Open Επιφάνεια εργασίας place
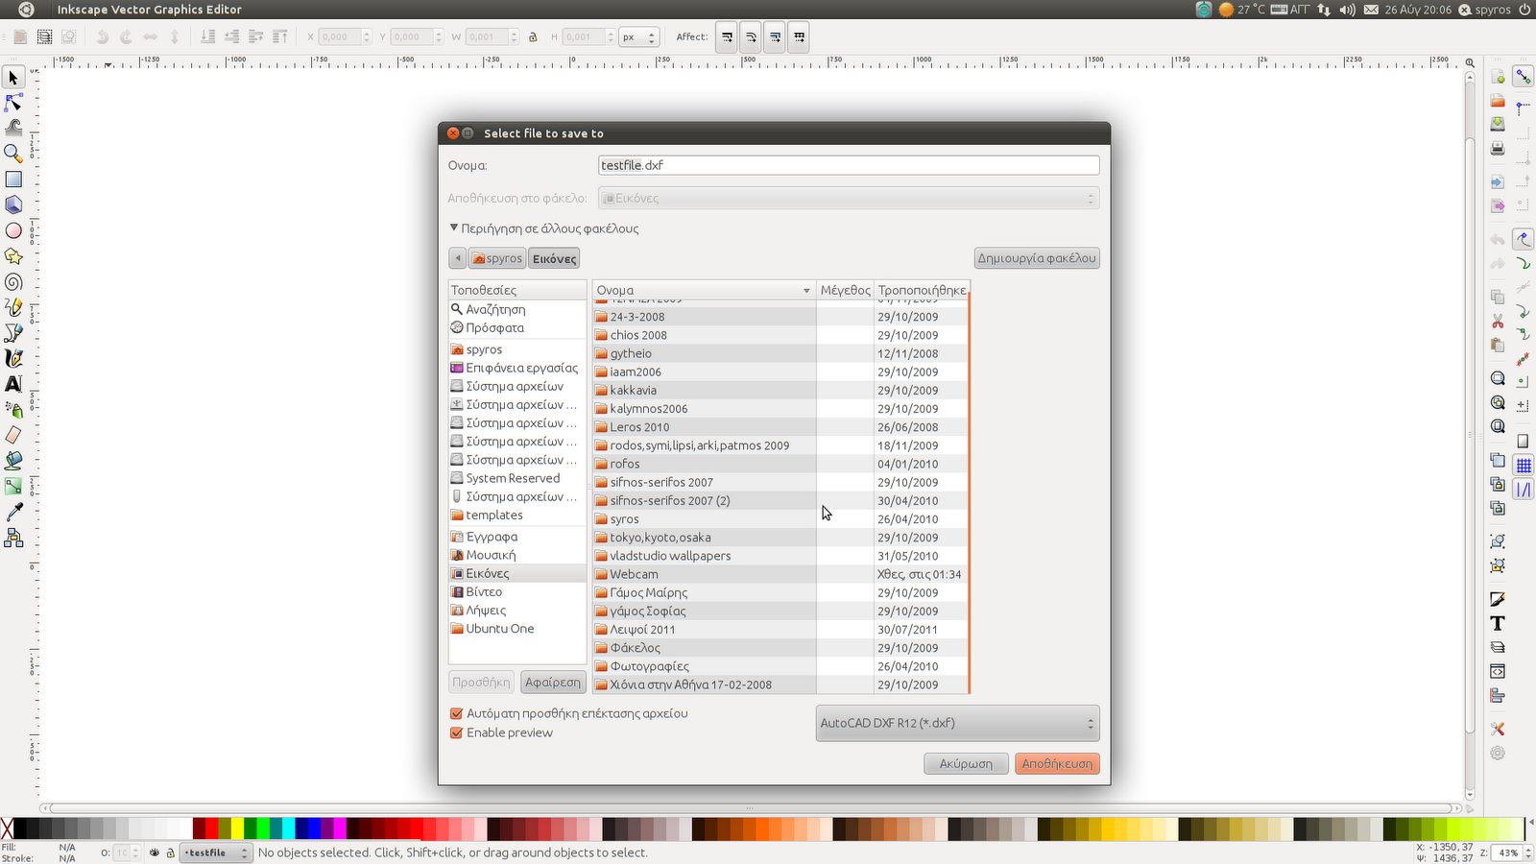The width and height of the screenshot is (1536, 864). click(x=516, y=368)
